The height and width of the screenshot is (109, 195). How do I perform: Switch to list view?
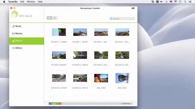55,18
